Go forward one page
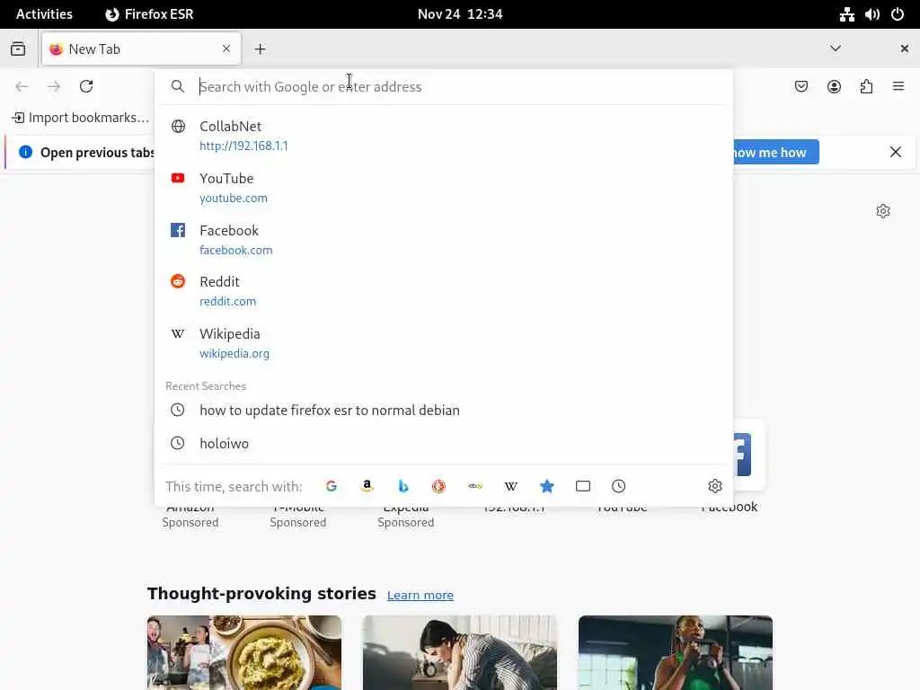The image size is (920, 690). (x=54, y=86)
